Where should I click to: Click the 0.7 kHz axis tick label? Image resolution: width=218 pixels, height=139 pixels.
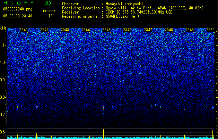(x=3, y=115)
